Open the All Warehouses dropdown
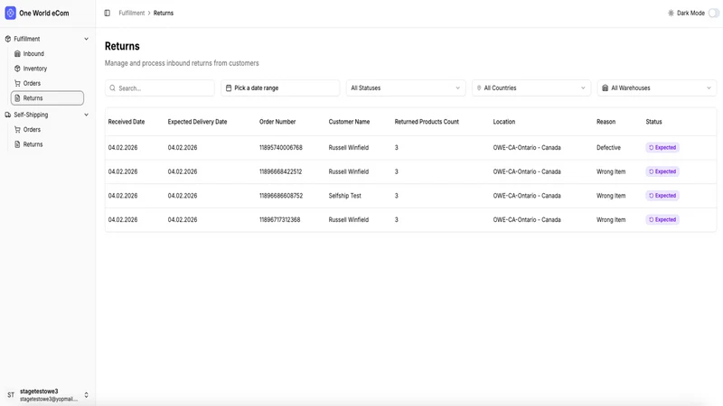This screenshot has width=723, height=406. (x=657, y=88)
